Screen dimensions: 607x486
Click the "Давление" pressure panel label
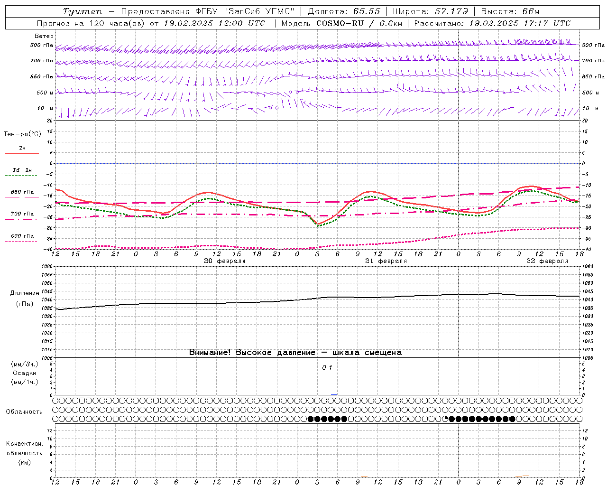tap(24, 293)
